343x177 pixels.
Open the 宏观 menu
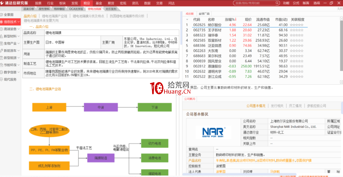pos(123,3)
